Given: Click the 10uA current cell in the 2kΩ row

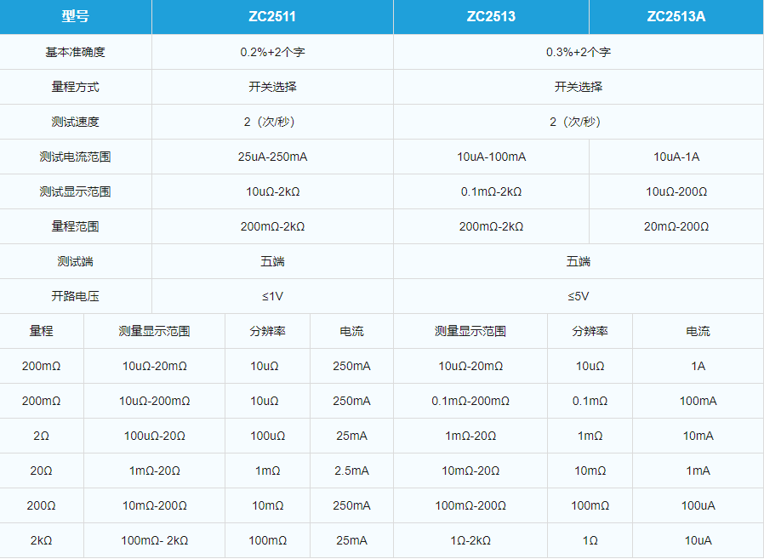Looking at the screenshot, I should 698,541.
